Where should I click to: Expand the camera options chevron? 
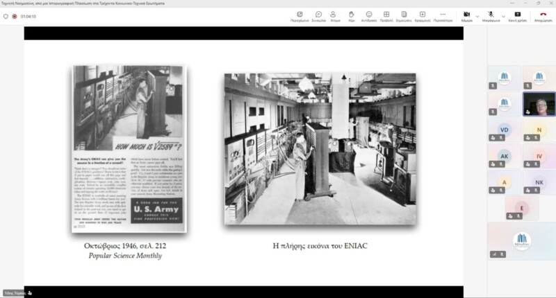coord(477,17)
